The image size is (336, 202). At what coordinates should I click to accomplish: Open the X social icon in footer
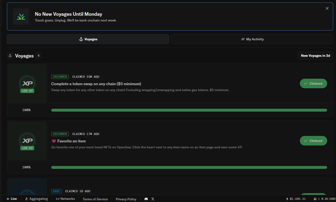click(153, 199)
